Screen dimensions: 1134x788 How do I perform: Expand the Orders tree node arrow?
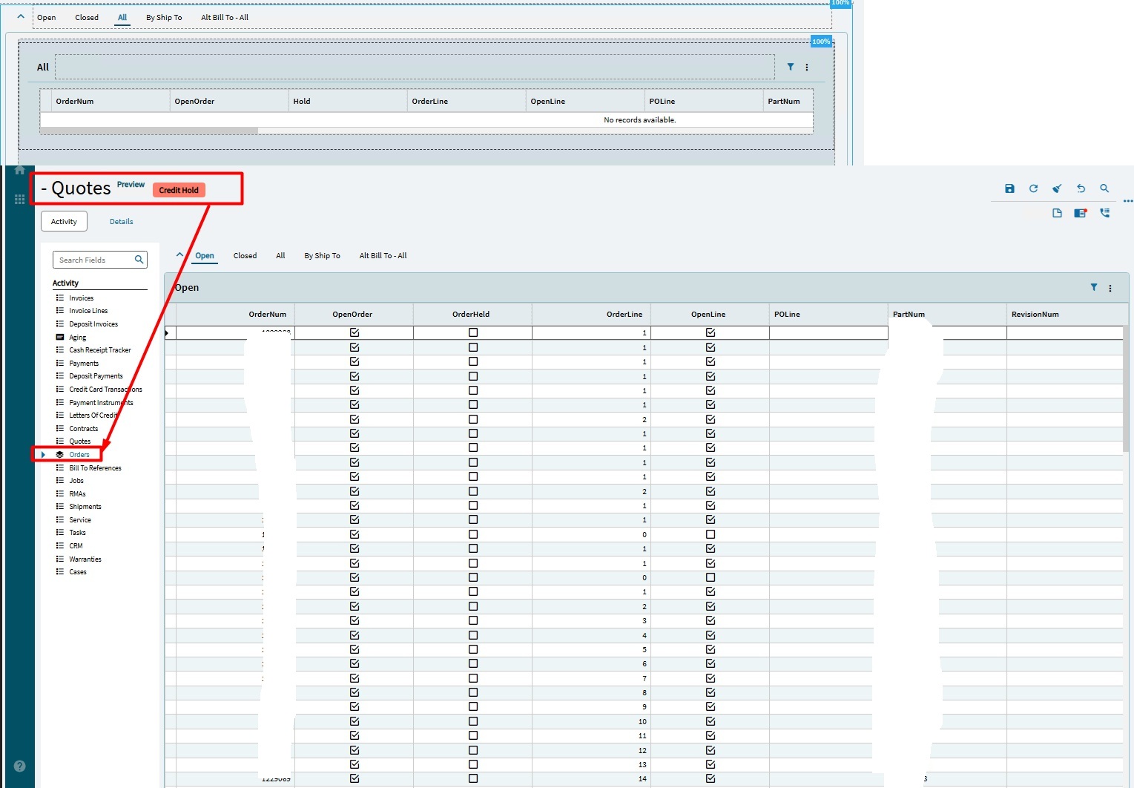click(x=44, y=455)
